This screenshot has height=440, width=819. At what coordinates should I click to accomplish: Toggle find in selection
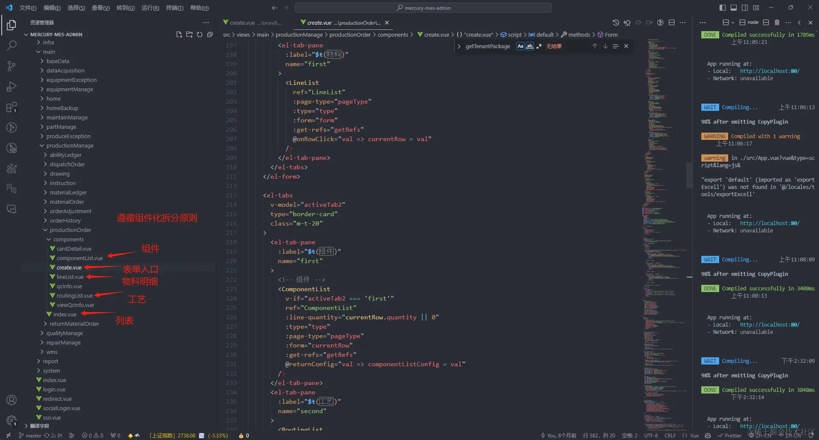point(616,46)
